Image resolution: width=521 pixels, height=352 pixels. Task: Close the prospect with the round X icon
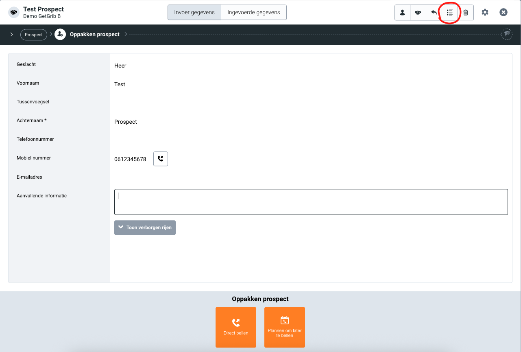point(504,12)
